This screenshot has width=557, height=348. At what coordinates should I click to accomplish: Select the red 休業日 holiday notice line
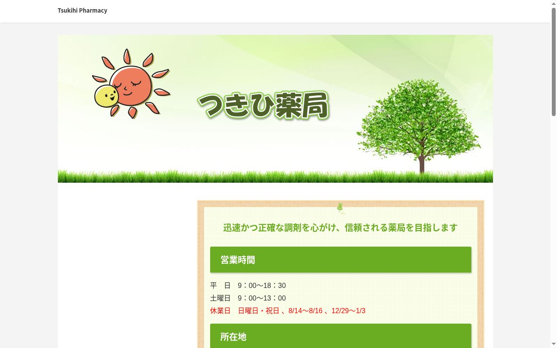288,311
